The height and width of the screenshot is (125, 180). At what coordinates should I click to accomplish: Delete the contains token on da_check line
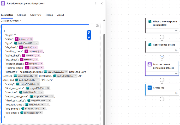click(36, 47)
